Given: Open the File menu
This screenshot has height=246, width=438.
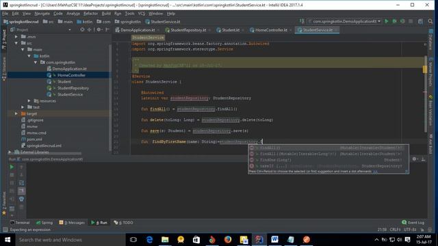Looking at the screenshot, I should tap(5, 14).
